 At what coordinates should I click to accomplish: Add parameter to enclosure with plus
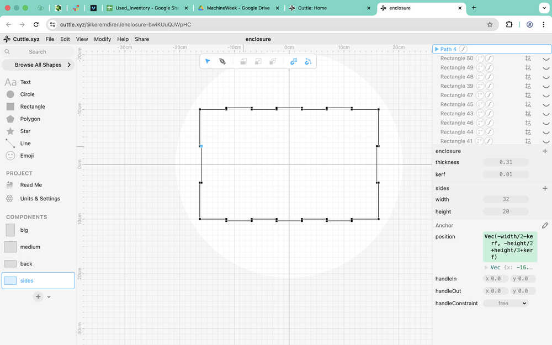[x=545, y=151]
